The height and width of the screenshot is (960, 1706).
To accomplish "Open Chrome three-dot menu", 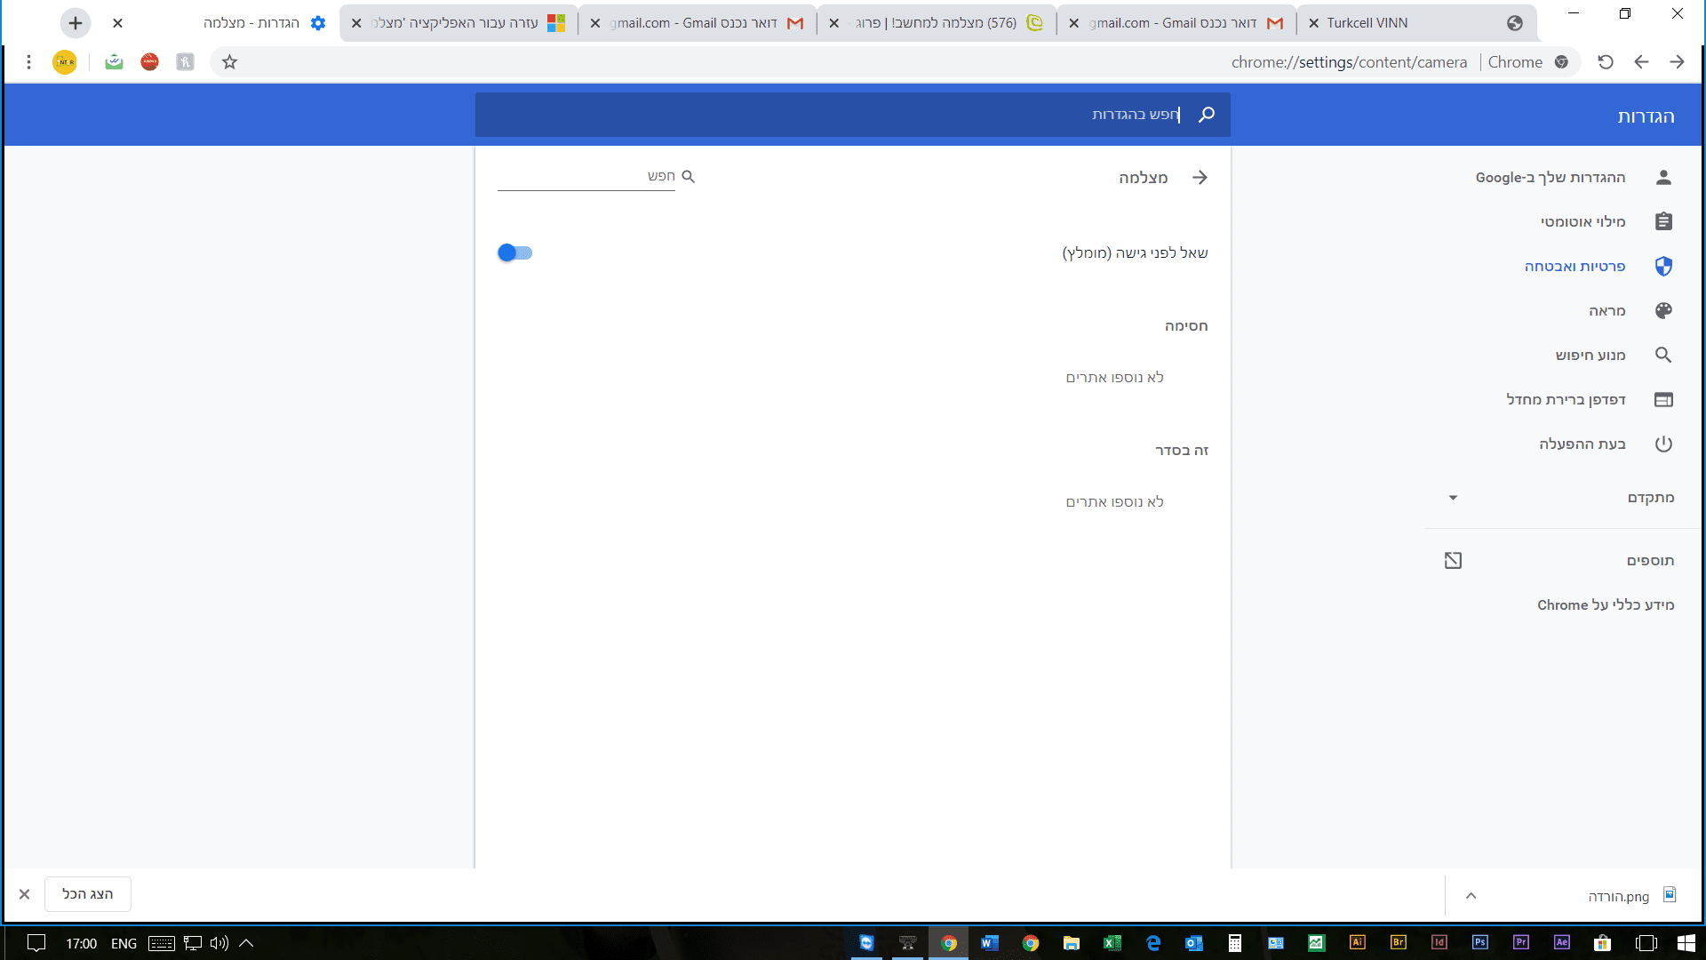I will (28, 62).
